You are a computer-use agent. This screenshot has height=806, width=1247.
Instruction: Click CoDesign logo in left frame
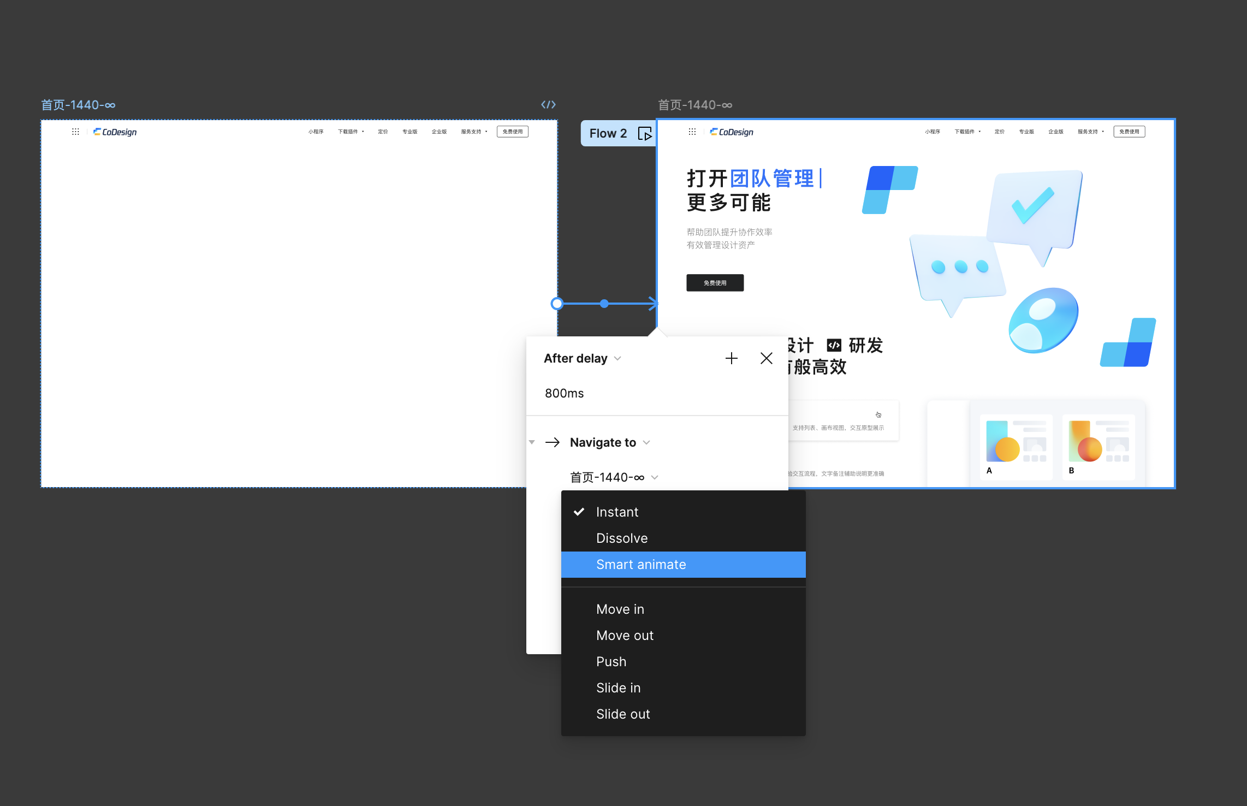pos(115,132)
